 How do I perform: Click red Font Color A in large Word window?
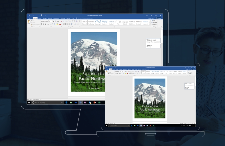click(60, 24)
